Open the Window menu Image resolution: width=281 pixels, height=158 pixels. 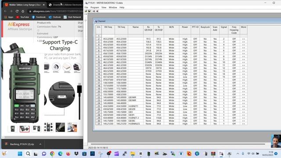pyautogui.click(x=113, y=7)
